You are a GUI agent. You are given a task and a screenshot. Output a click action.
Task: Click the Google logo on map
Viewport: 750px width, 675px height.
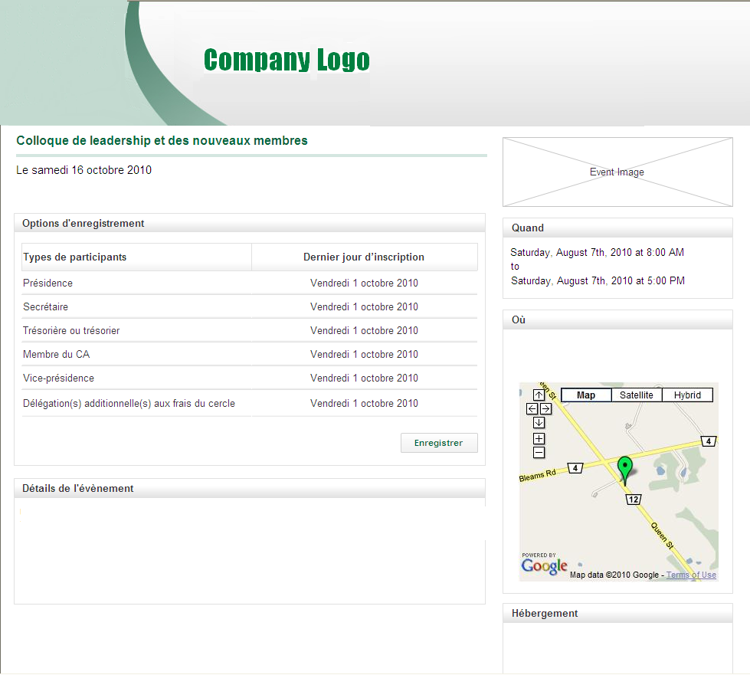[x=544, y=567]
